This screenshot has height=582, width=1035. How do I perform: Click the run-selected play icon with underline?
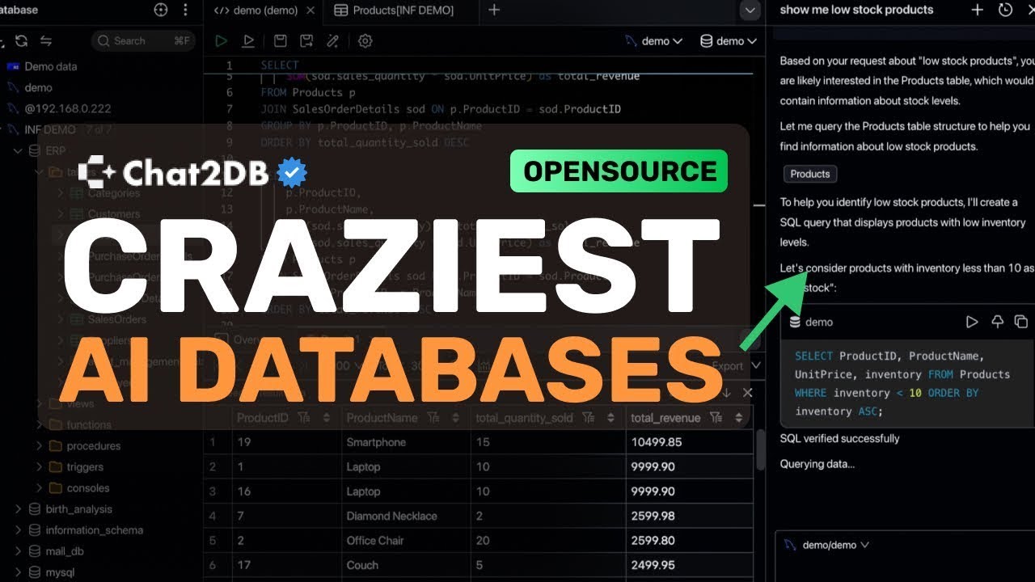click(248, 40)
